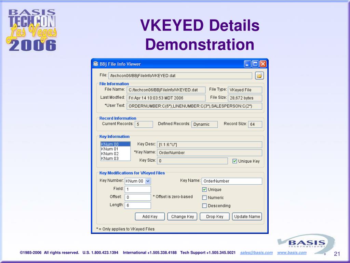This screenshot has width=350, height=263.
Task: Click the Tech Support phone number text
Action: pyautogui.click(x=208, y=252)
